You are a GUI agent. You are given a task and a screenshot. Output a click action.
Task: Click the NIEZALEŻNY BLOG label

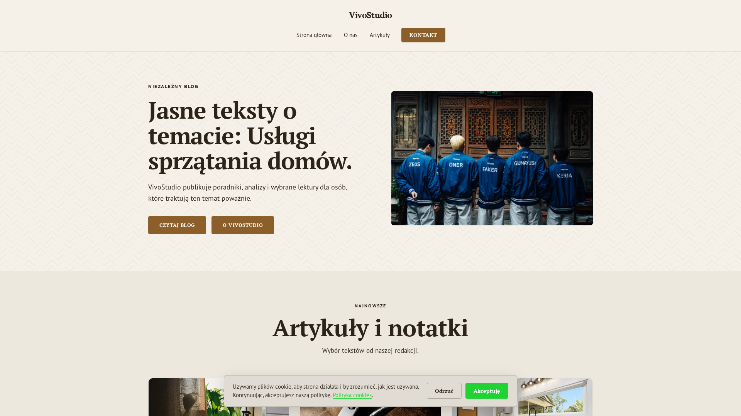[x=173, y=87]
